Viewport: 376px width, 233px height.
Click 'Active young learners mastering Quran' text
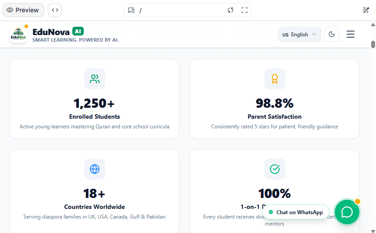point(95,127)
